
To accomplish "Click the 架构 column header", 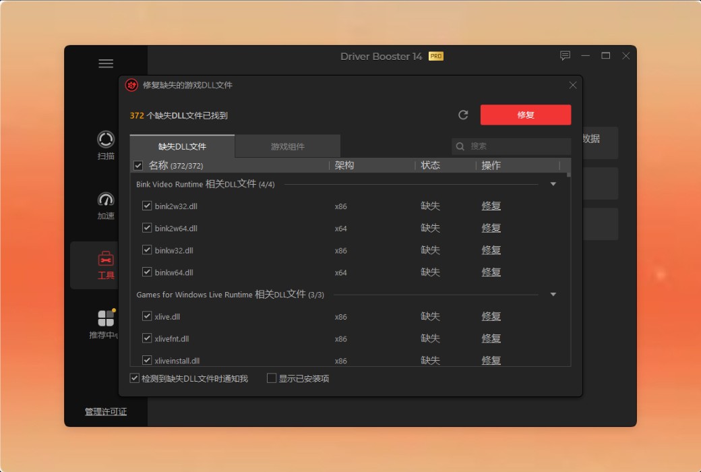I will 344,165.
